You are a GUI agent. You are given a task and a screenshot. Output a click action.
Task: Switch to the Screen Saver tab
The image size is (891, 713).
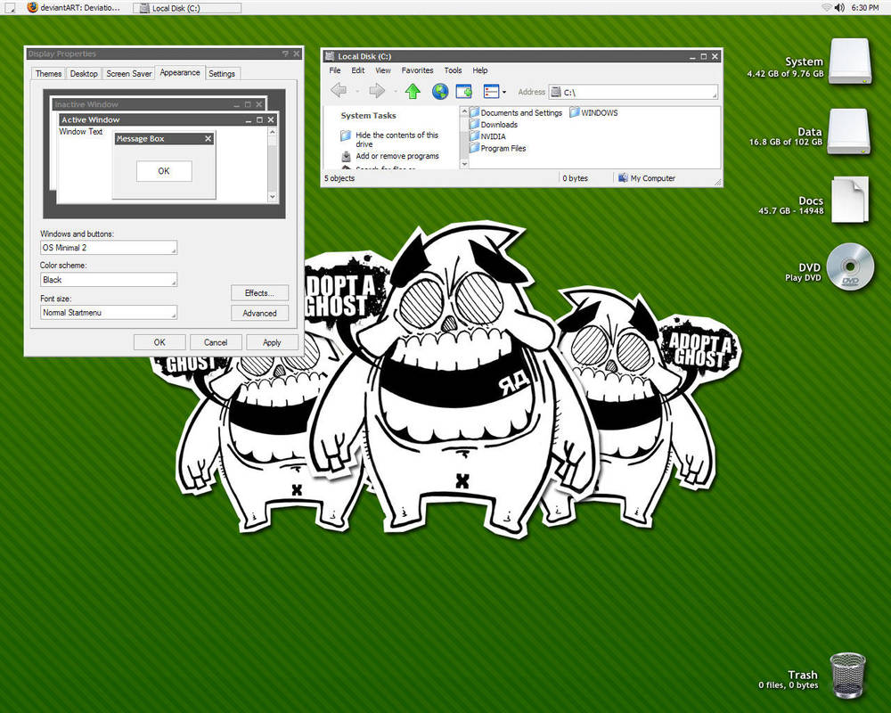[x=129, y=74]
